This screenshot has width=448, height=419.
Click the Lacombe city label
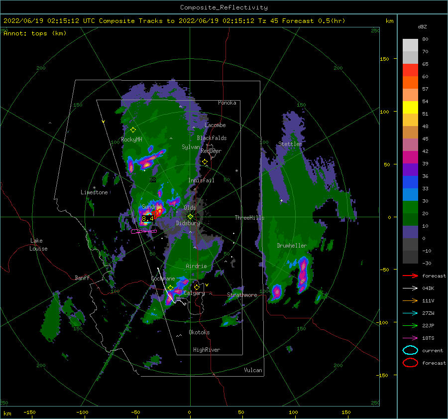click(x=215, y=125)
